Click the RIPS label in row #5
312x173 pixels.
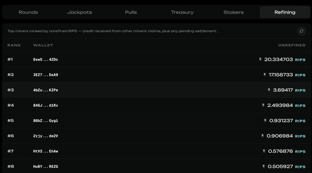[300, 121]
